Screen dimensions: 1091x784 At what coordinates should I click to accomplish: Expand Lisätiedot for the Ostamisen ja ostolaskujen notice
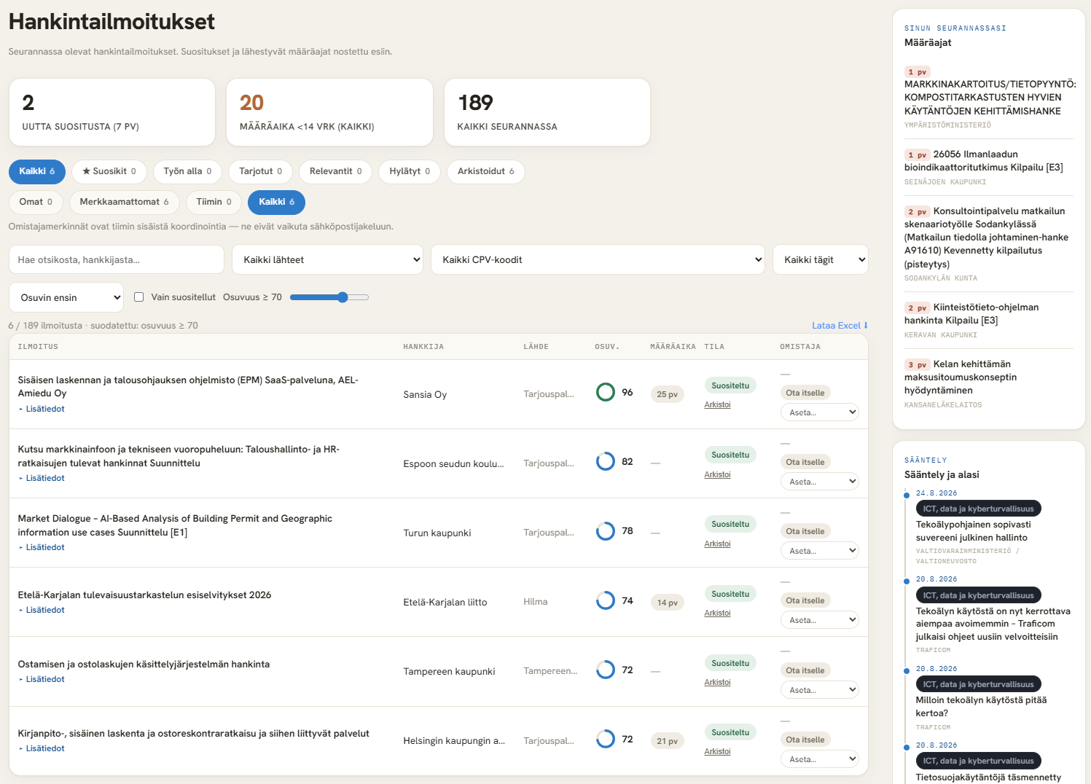(42, 679)
